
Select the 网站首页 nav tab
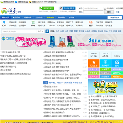tap(5, 17)
